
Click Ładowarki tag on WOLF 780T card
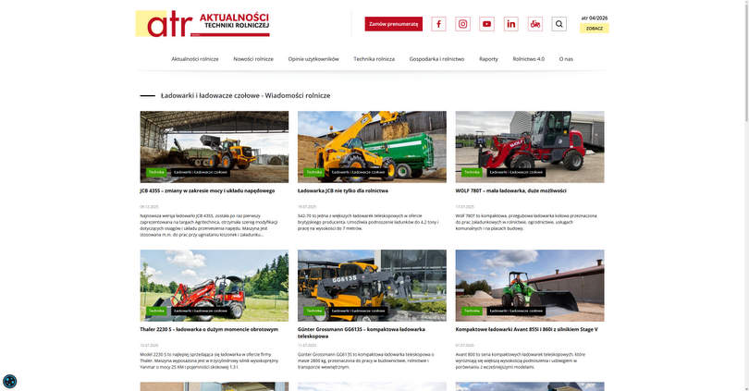point(516,172)
